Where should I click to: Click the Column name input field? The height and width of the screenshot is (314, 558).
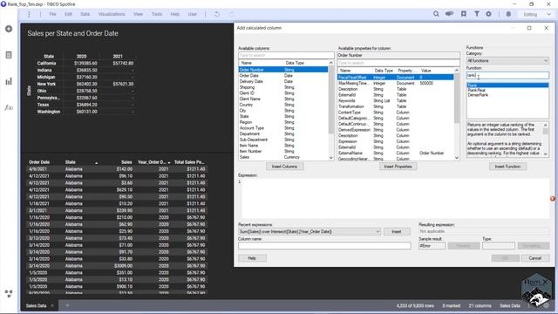[x=324, y=245]
